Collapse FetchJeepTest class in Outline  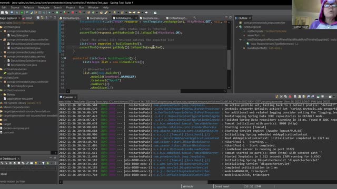click(x=237, y=27)
